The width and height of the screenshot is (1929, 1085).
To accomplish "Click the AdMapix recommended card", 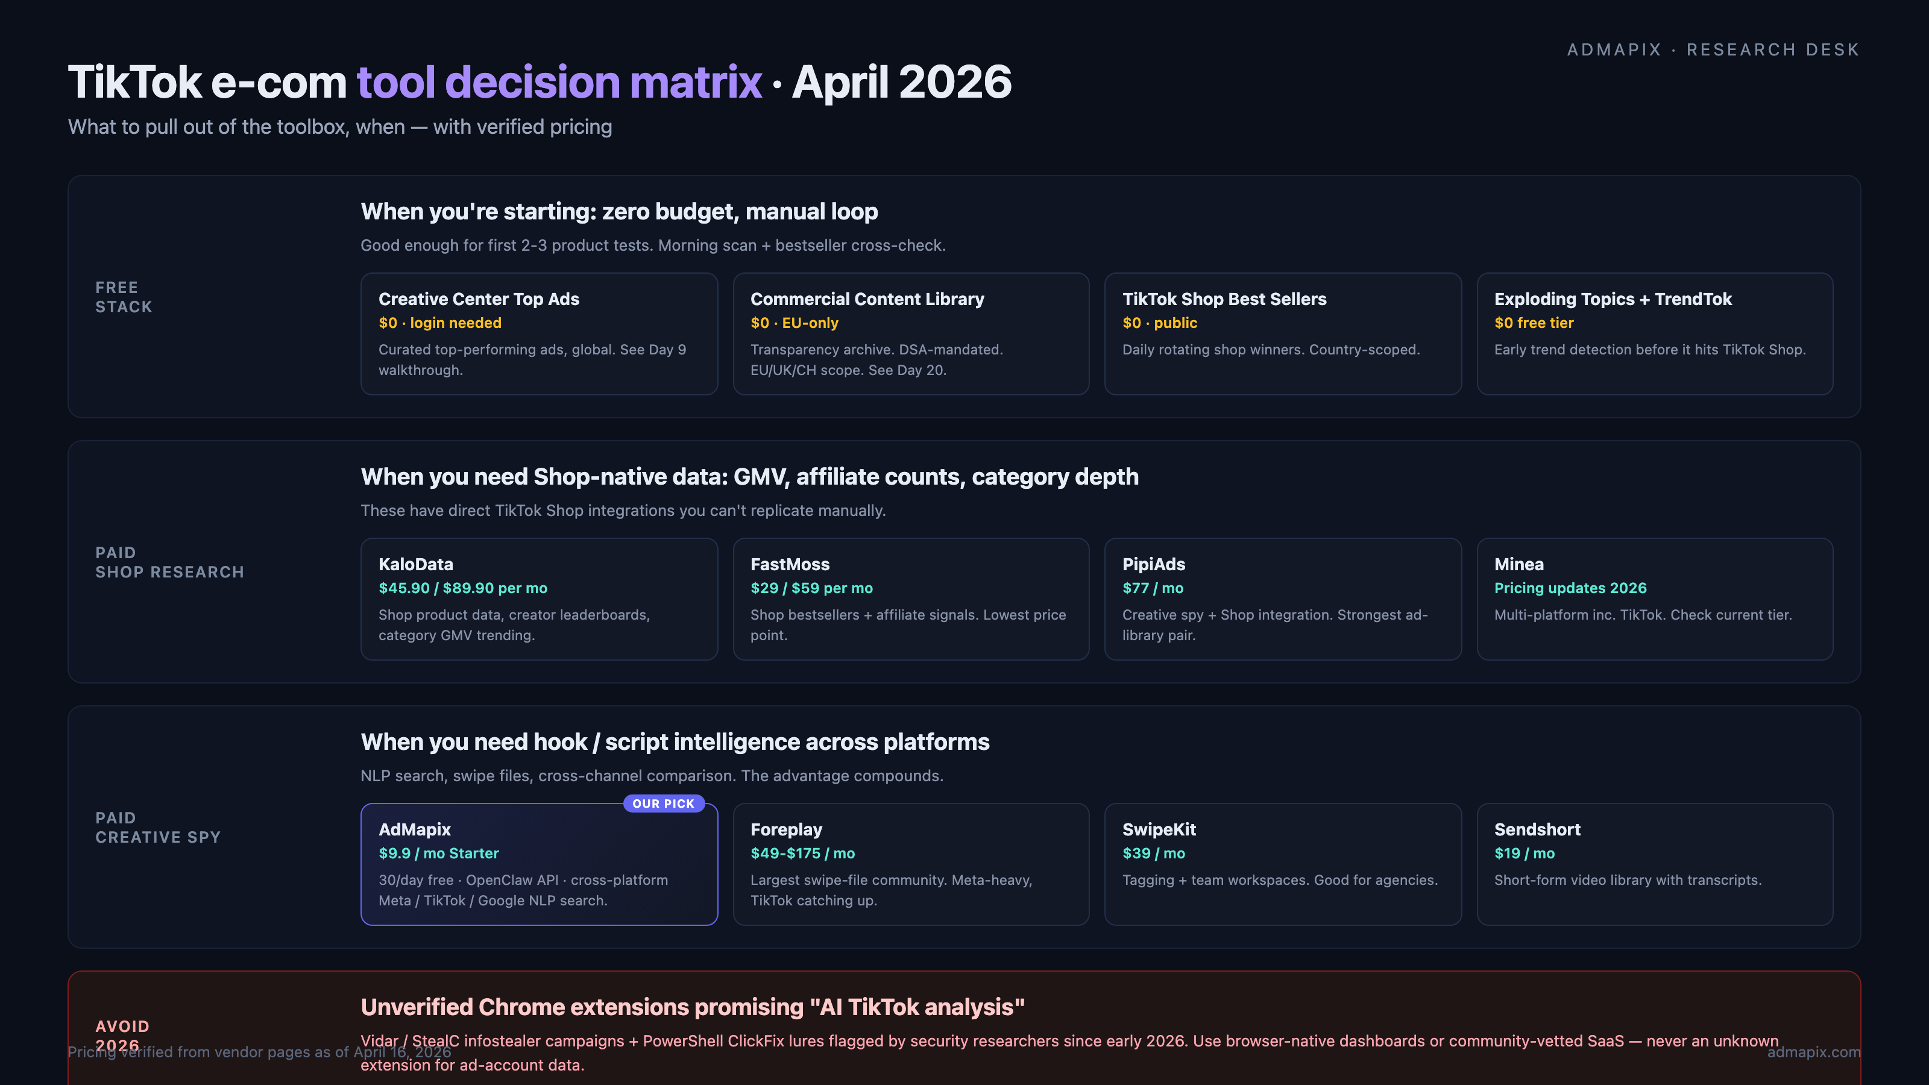I will coord(538,865).
